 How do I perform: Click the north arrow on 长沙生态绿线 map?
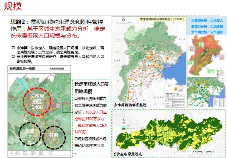pos(123,120)
